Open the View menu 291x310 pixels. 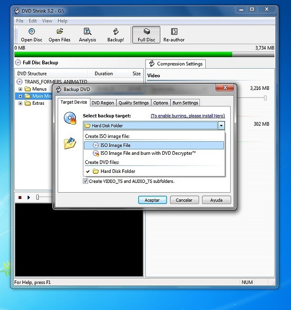(x=47, y=21)
